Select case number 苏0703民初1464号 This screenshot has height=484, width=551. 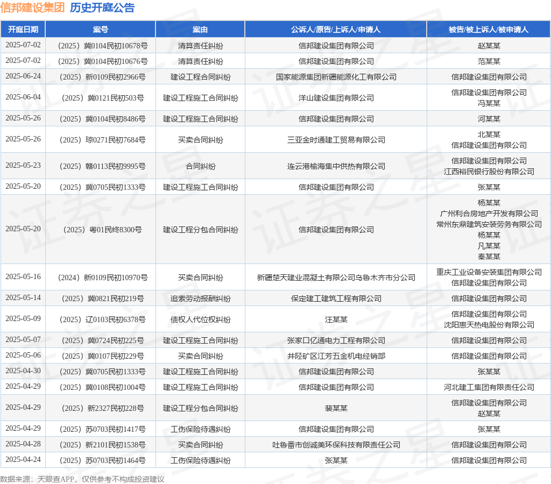click(103, 460)
